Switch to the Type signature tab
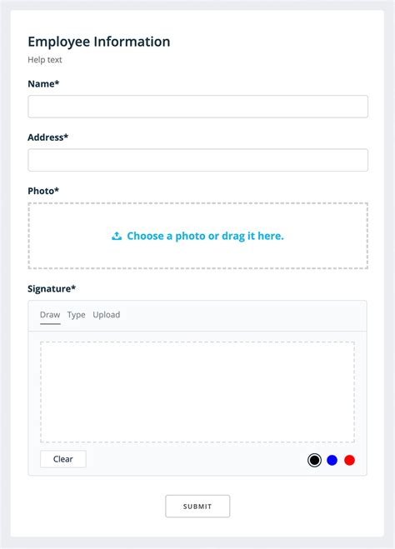The image size is (395, 549). (x=77, y=315)
